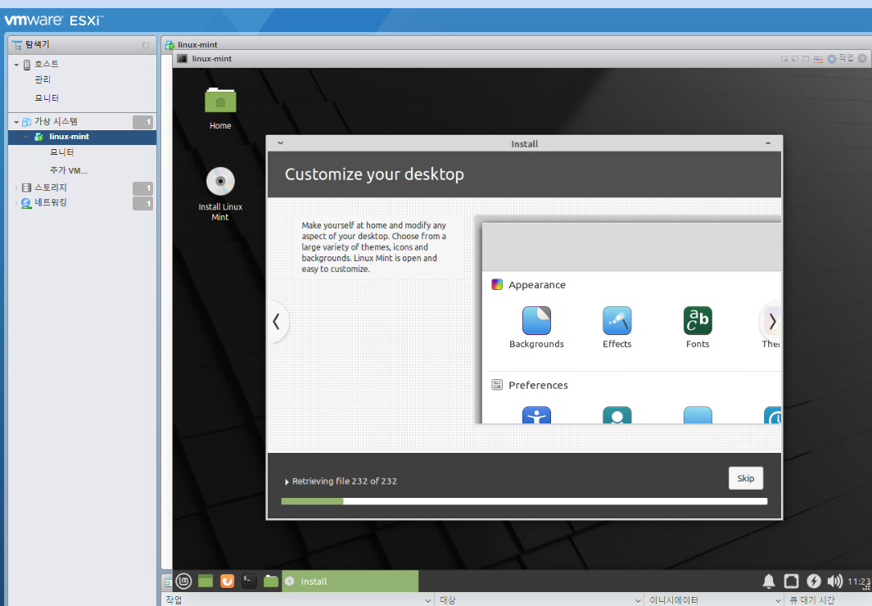Click the medium console size icon
This screenshot has height=606, width=872.
pyautogui.click(x=795, y=59)
